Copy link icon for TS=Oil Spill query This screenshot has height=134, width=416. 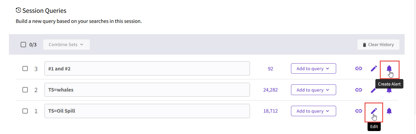[358, 111]
